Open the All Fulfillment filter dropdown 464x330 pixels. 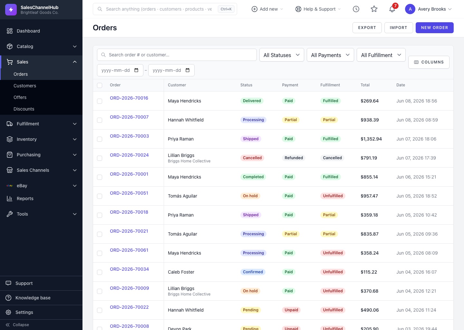(x=381, y=55)
